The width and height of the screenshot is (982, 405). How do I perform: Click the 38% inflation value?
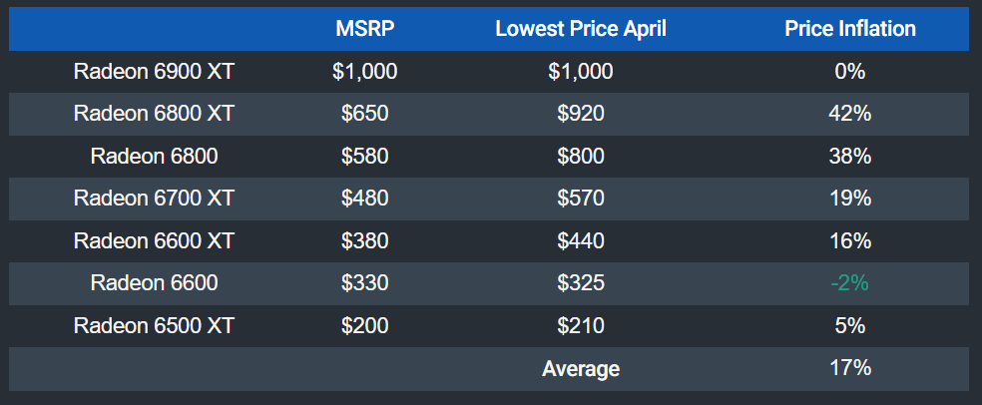pyautogui.click(x=850, y=156)
